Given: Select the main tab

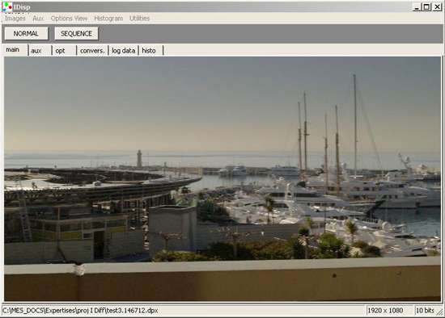Looking at the screenshot, I should [x=15, y=49].
